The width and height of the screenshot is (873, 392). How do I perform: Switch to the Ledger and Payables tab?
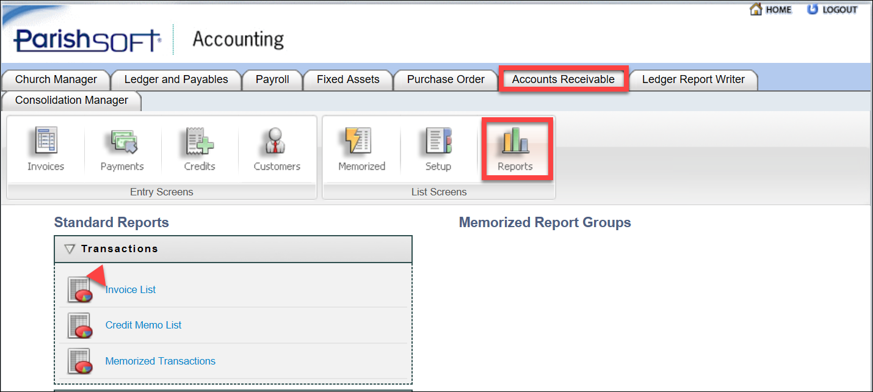pyautogui.click(x=176, y=79)
